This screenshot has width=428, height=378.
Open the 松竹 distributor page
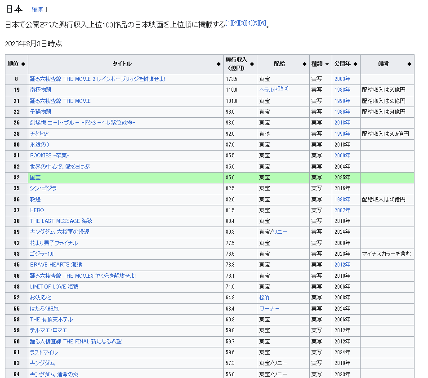264,298
